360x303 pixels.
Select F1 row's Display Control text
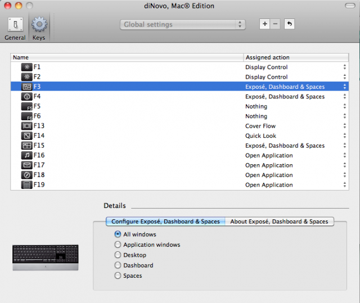pyautogui.click(x=266, y=67)
